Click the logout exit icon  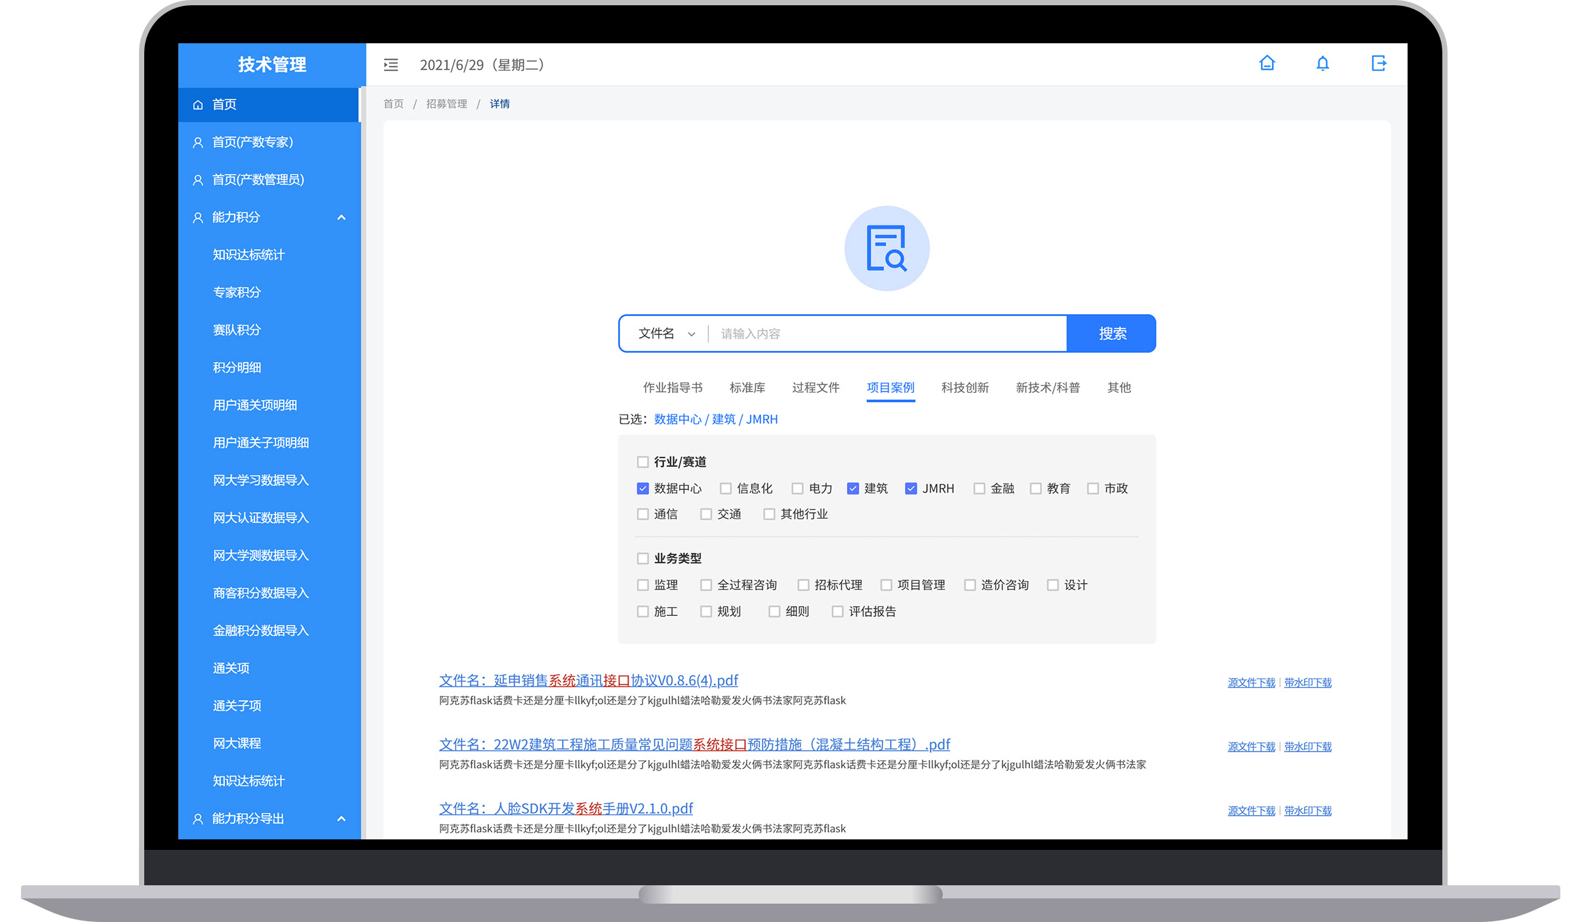1379,64
